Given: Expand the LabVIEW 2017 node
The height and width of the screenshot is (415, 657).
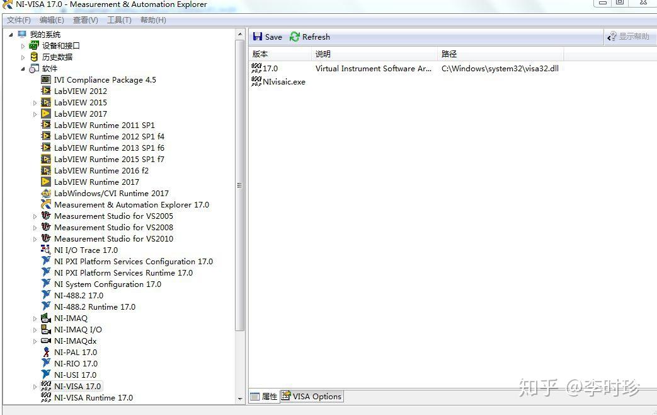Looking at the screenshot, I should pos(35,114).
